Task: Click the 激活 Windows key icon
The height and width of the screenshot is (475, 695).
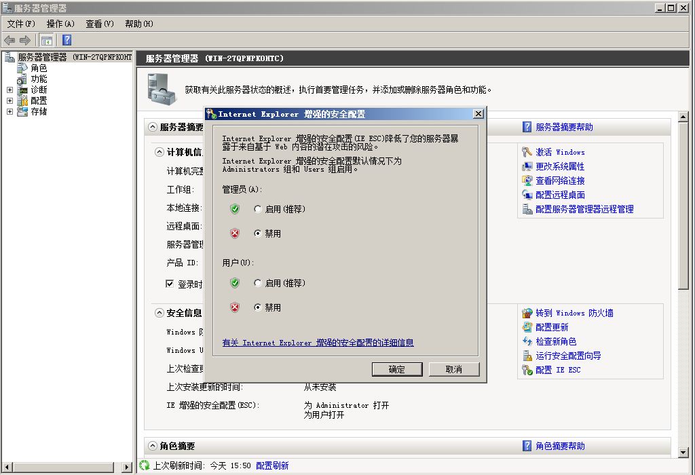Action: tap(527, 152)
